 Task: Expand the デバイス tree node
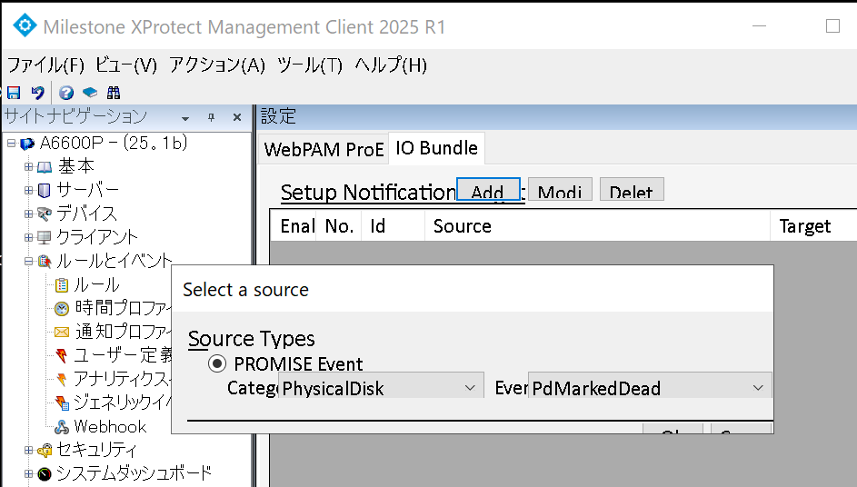click(x=28, y=214)
